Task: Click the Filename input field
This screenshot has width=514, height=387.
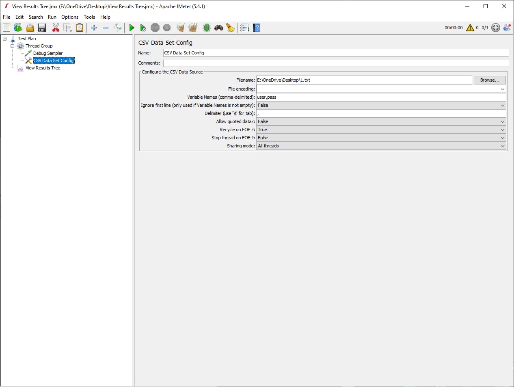Action: coord(364,80)
